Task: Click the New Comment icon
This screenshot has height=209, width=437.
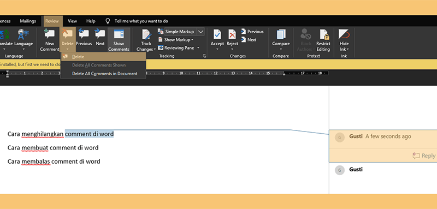Action: coord(50,34)
